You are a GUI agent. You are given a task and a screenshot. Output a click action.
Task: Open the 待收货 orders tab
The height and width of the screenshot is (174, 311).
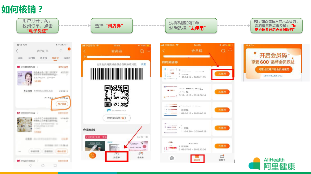coord(55,58)
